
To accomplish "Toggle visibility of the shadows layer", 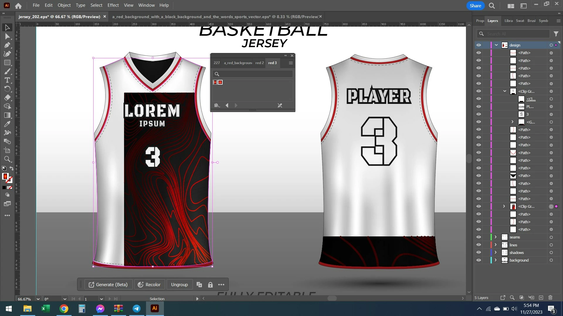I will [x=479, y=253].
